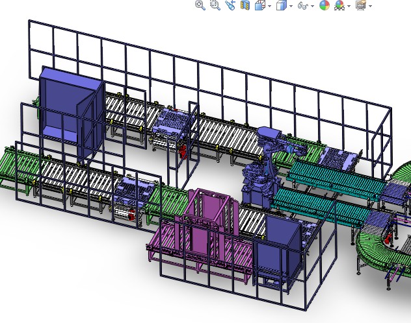Return to the Previous View
411x323 pixels.
tap(230, 5)
